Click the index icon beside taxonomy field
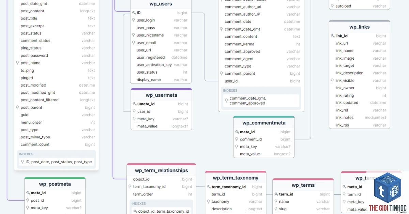Image resolution: width=409 pixels, height=214 pixels. click(x=209, y=201)
